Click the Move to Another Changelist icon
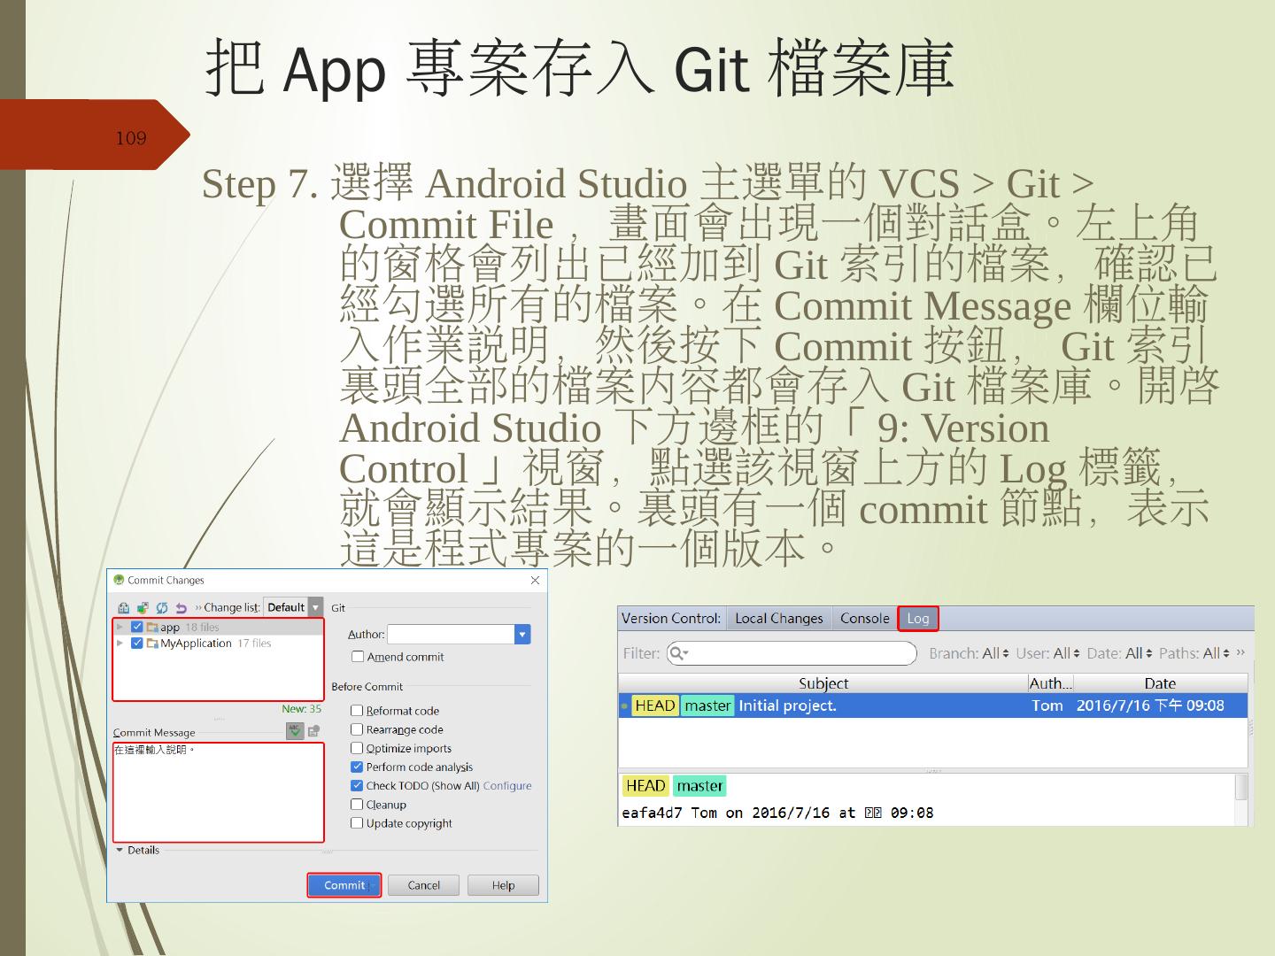Viewport: 1275px width, 956px height. tap(143, 608)
